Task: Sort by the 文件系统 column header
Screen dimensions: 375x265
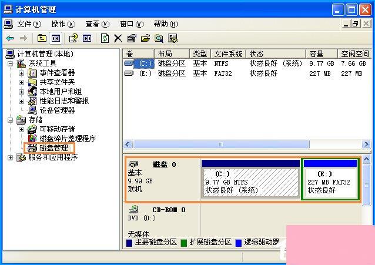Action: [229, 54]
